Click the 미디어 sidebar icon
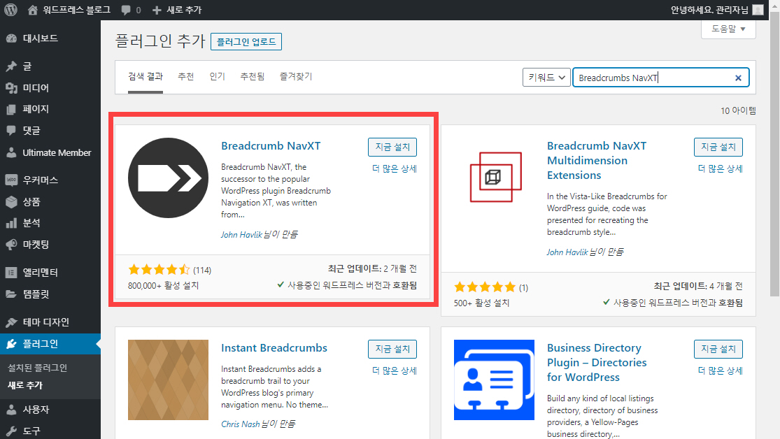 pos(11,88)
